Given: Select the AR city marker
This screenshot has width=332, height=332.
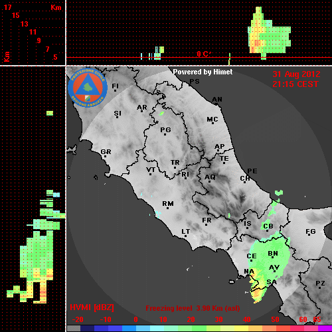Looking at the screenshot, I should point(142,111).
